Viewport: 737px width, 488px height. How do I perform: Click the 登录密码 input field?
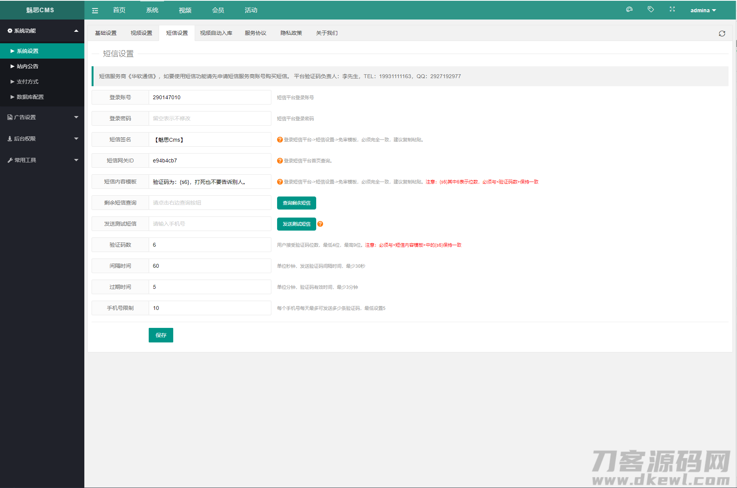pos(210,118)
